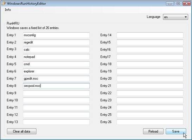
Task: Click the empty Entry 26 input field
Action: click(x=150, y=122)
